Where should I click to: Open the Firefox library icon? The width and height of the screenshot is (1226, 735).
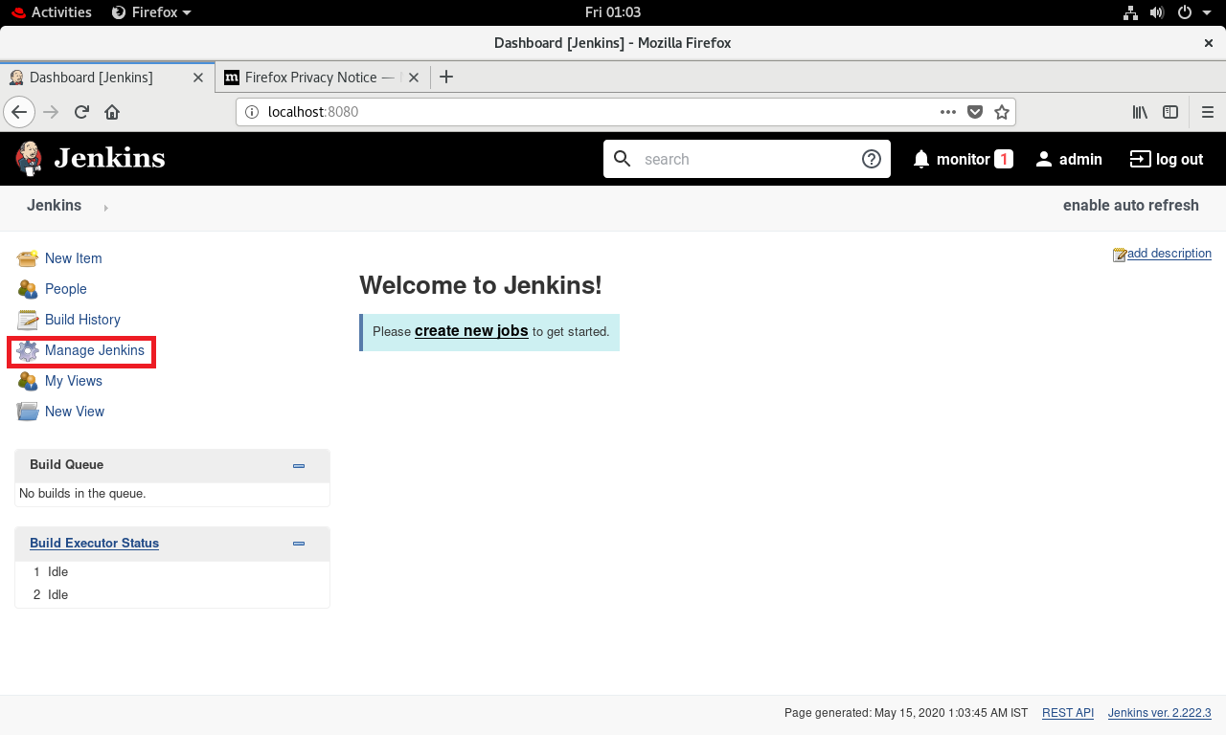point(1140,112)
